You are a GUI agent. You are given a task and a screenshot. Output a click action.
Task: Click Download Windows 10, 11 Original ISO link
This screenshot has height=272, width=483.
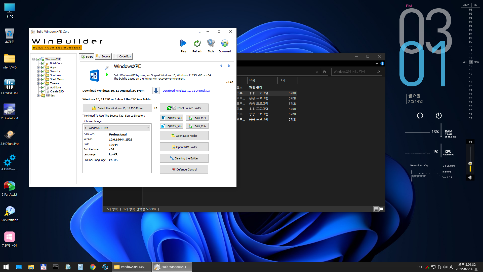click(186, 91)
